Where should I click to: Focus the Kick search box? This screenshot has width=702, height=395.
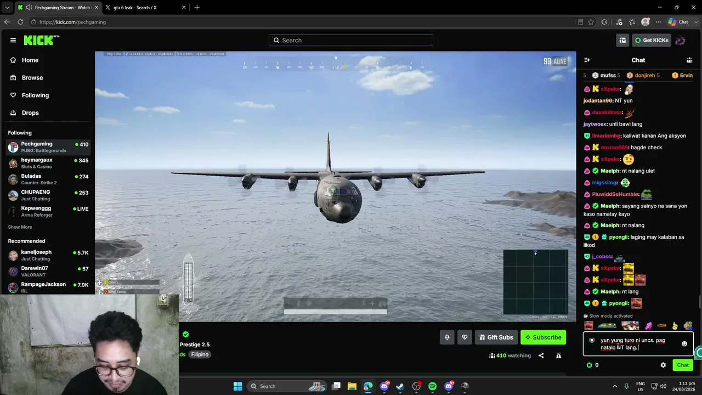tap(351, 40)
